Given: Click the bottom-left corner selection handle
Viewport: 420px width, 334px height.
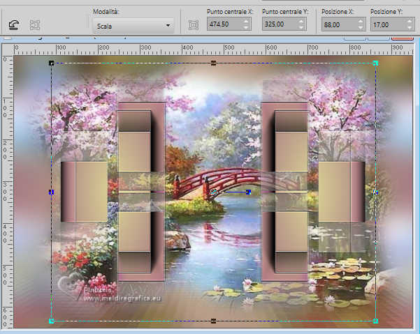Looking at the screenshot, I should click(52, 321).
